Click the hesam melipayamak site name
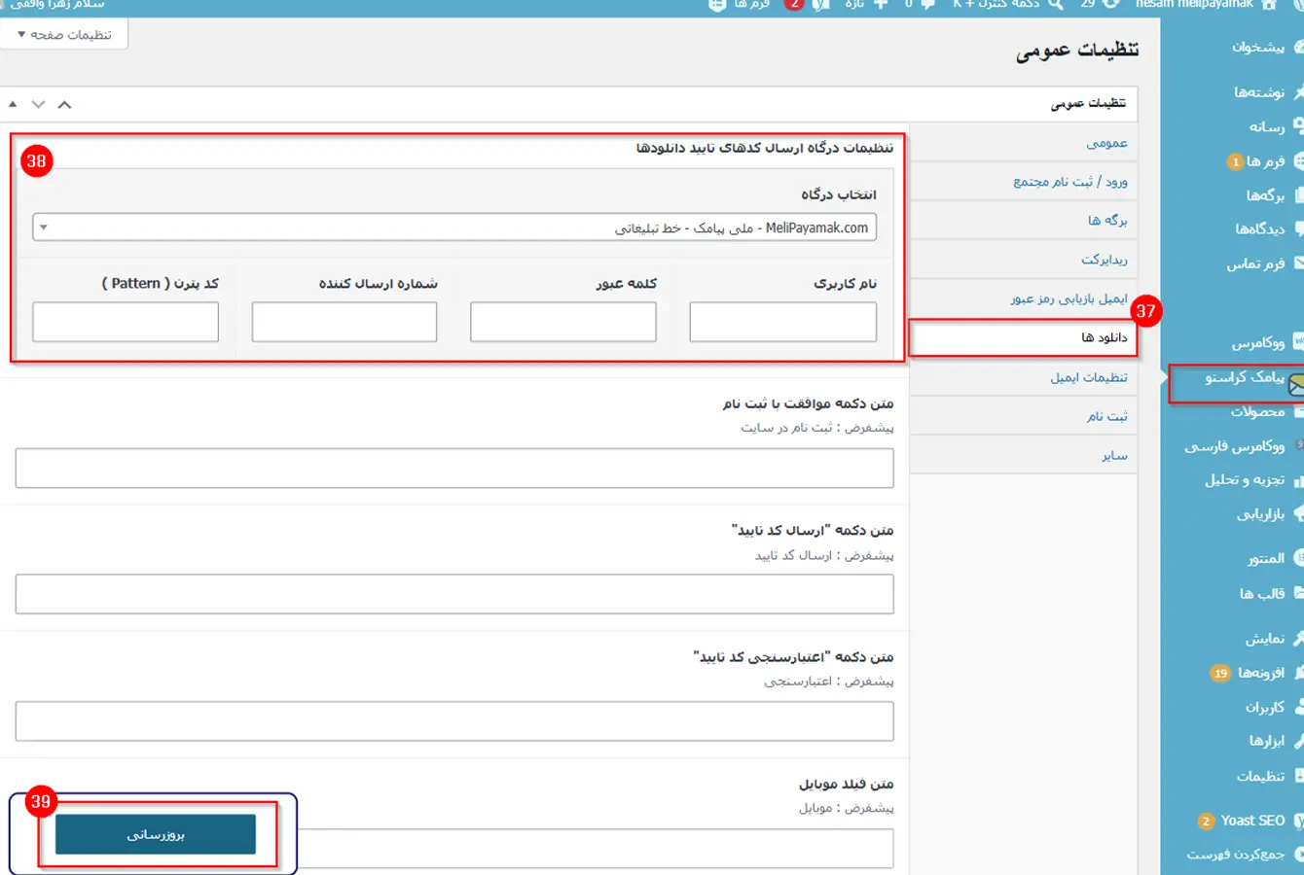This screenshot has width=1304, height=875. [1193, 4]
